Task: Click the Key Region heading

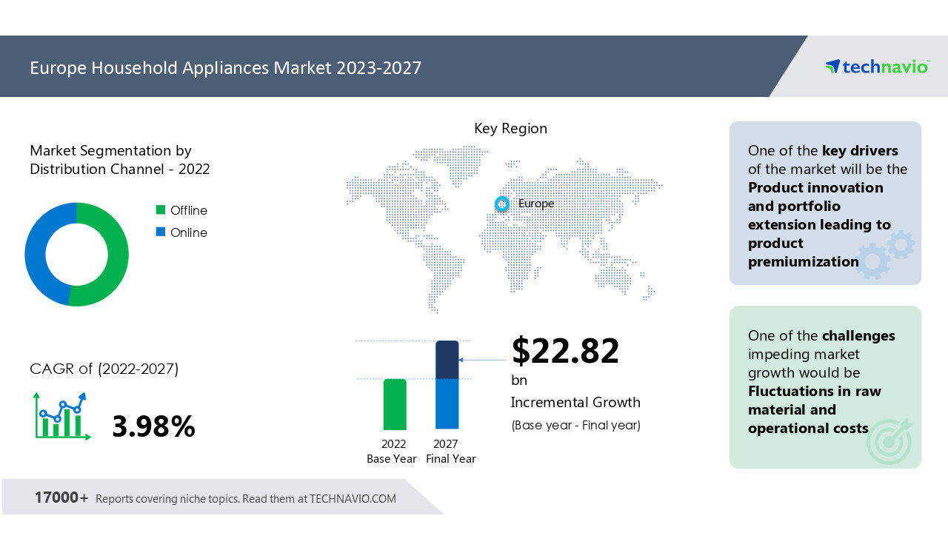Action: (x=510, y=128)
